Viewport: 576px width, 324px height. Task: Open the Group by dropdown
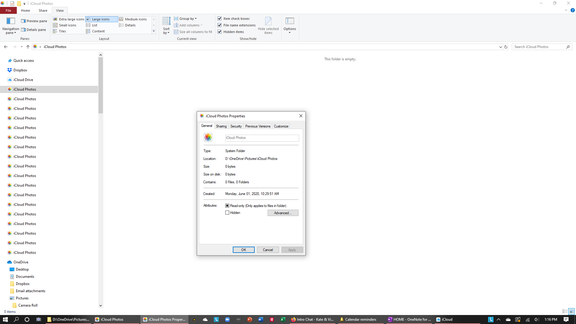185,19
